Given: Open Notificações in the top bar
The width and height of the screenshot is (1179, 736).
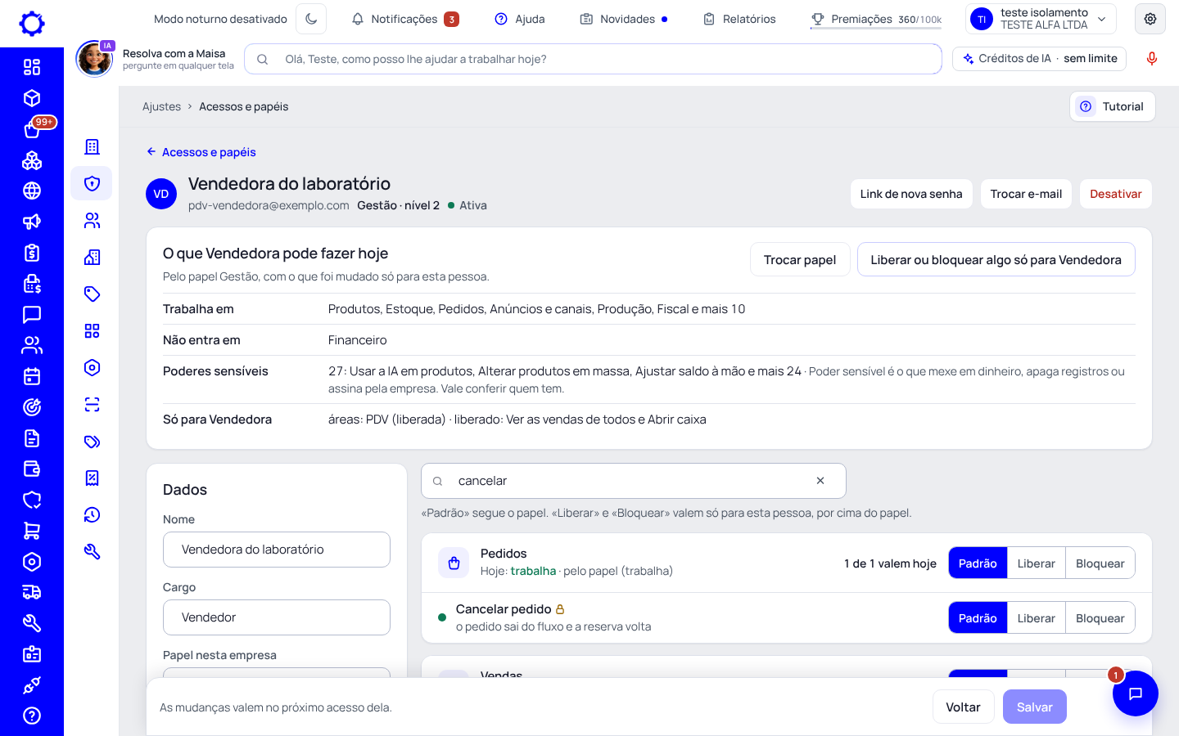Looking at the screenshot, I should point(405,19).
